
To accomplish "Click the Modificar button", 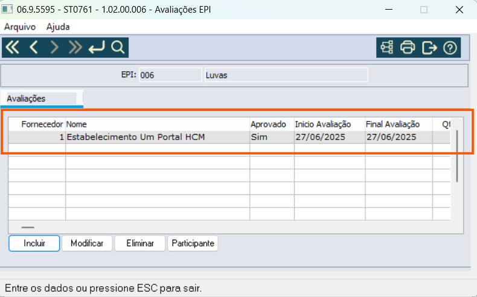I will point(87,243).
